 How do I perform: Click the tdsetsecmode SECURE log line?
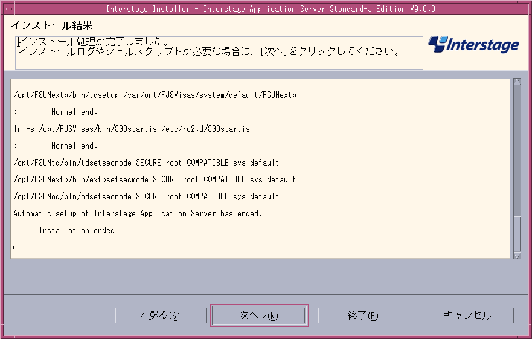click(146, 163)
